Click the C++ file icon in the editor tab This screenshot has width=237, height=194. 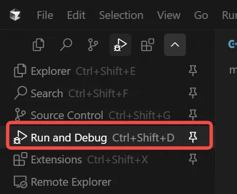[x=233, y=44]
